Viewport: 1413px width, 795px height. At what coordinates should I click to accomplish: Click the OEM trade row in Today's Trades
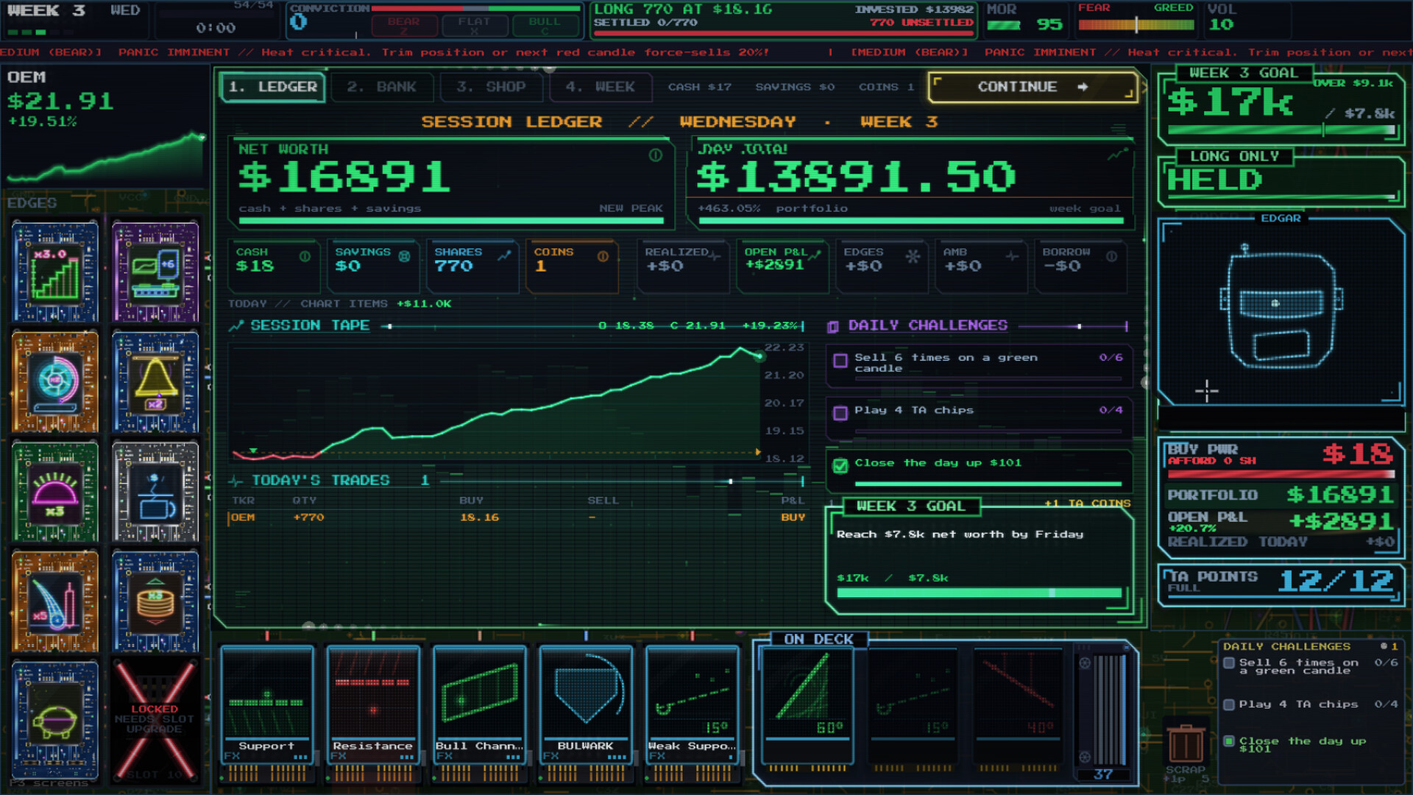(x=517, y=517)
